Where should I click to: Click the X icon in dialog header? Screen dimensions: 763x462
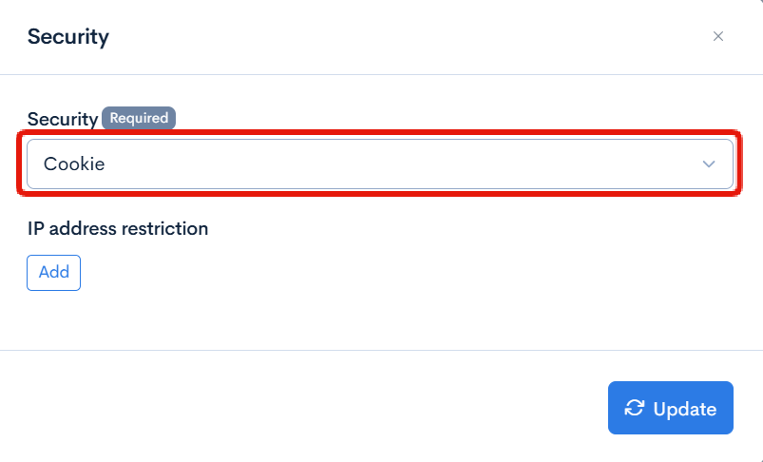[718, 37]
